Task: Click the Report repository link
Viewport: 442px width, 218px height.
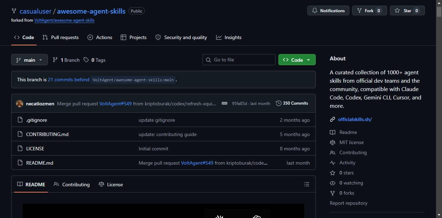Action: point(348,203)
